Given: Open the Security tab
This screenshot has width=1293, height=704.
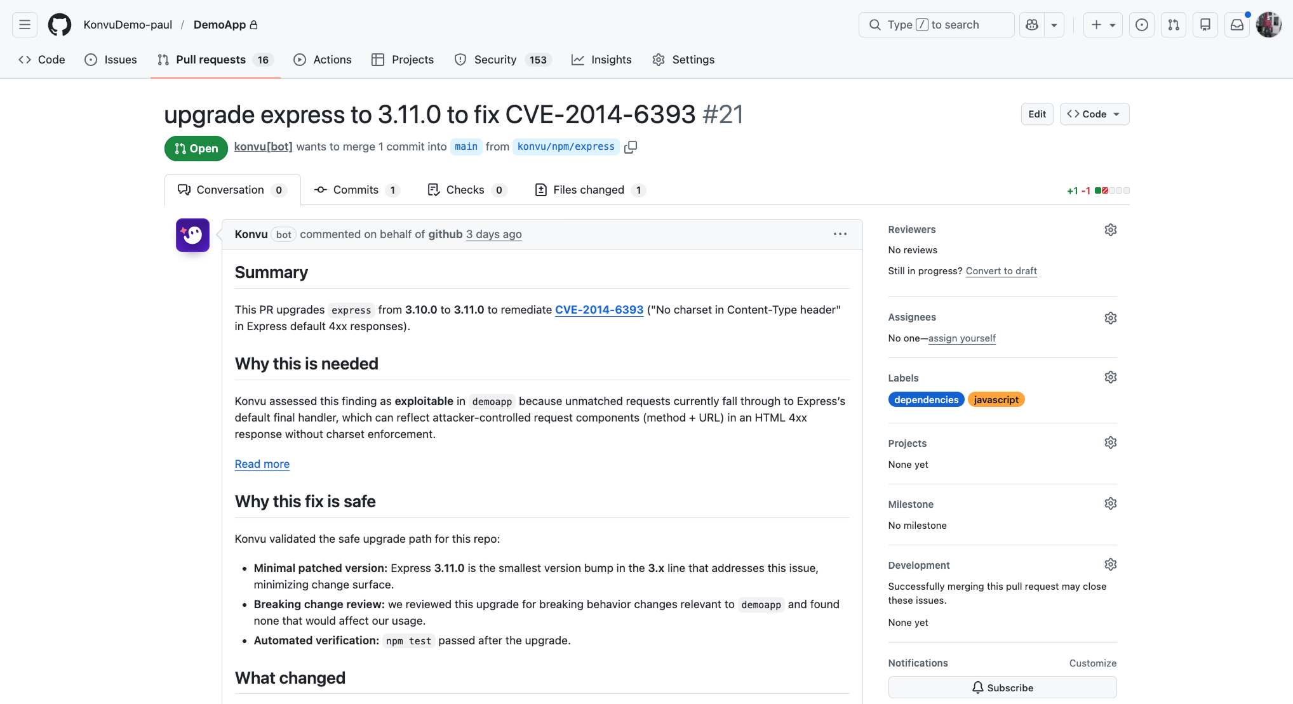Looking at the screenshot, I should point(495,60).
